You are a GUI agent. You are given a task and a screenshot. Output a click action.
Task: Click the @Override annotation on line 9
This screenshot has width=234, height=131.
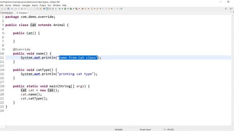22,49
